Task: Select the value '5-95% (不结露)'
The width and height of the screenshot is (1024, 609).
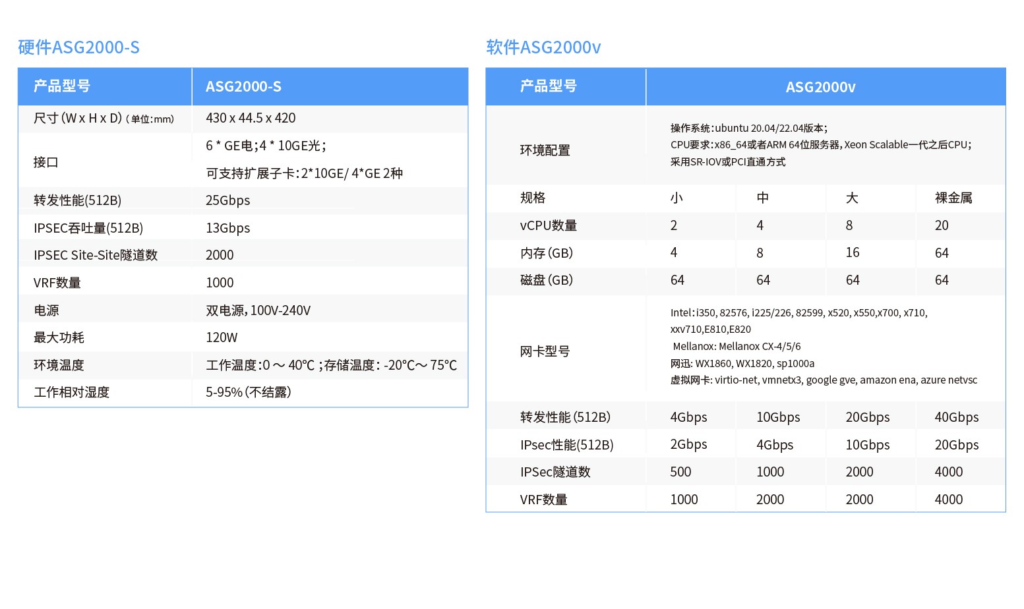Action: [x=249, y=392]
